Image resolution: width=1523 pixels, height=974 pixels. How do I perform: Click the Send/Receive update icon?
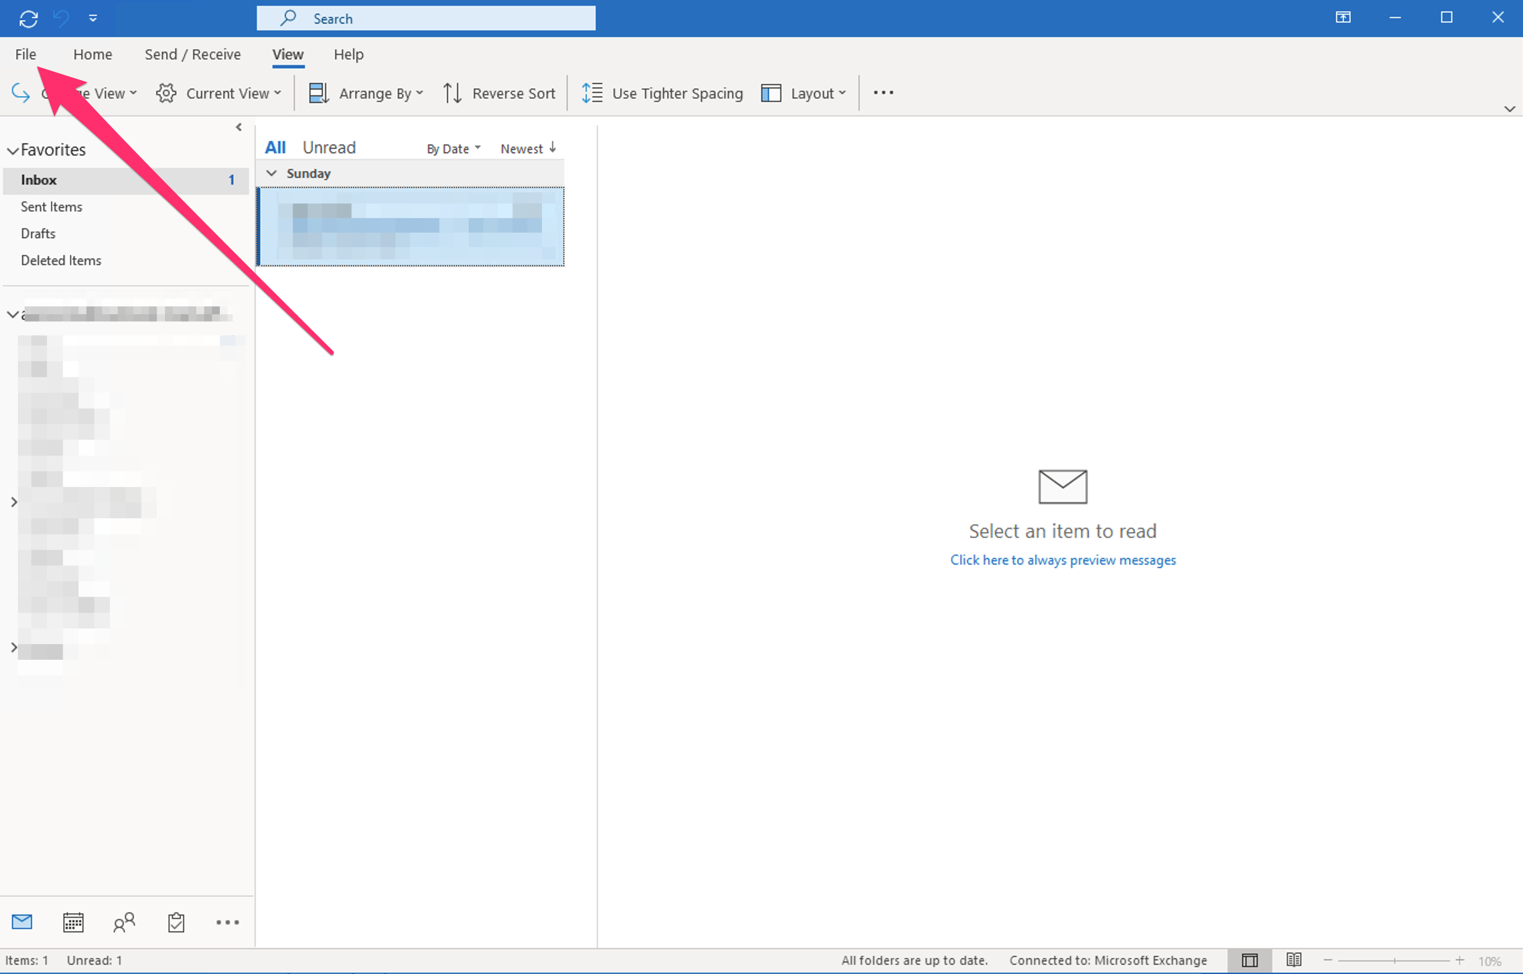[29, 18]
